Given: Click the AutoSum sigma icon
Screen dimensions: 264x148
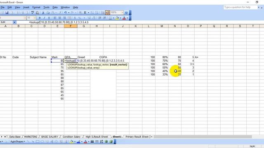Looking at the screenshot, I should 85,13.
